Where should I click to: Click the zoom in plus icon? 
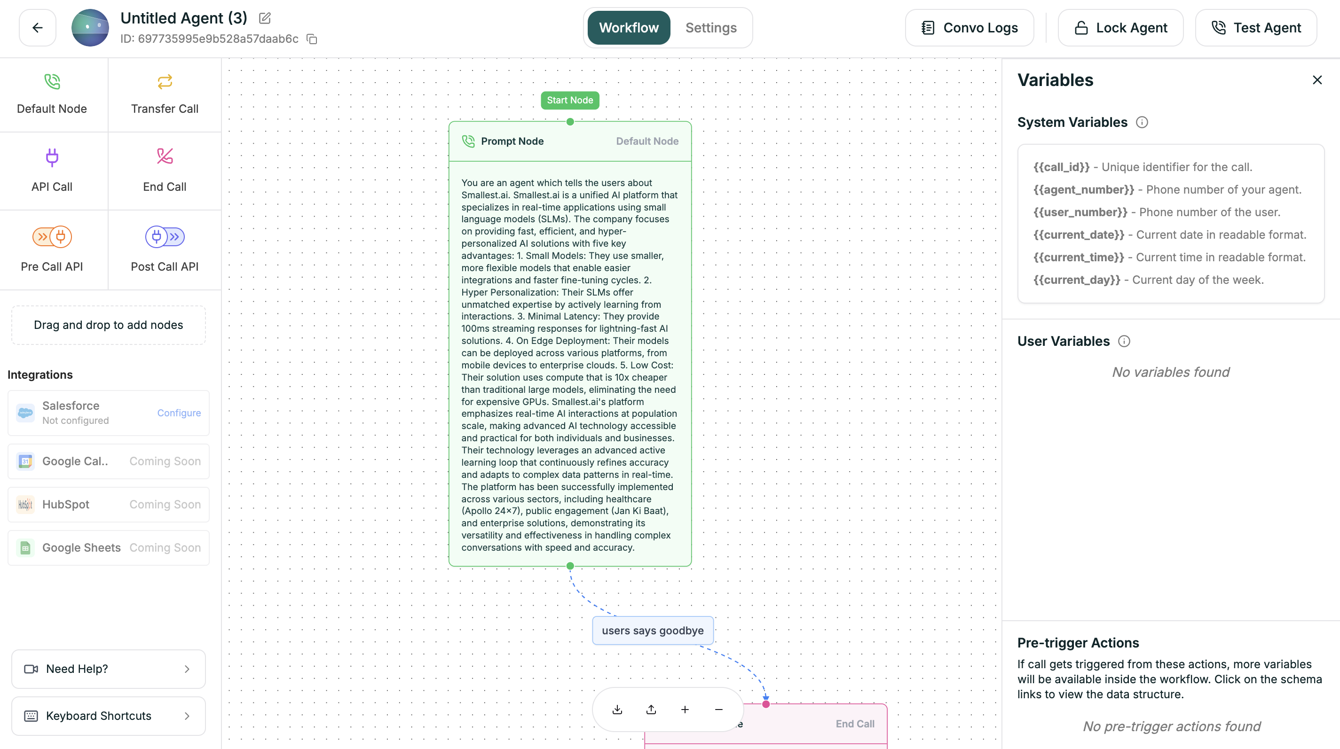coord(685,710)
